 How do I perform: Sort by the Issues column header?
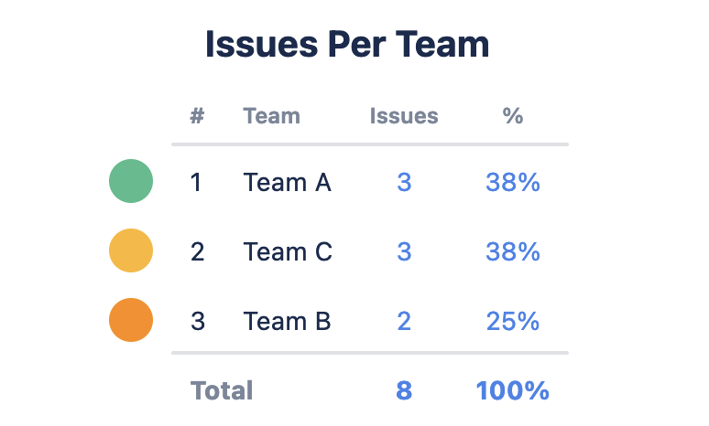click(x=404, y=116)
